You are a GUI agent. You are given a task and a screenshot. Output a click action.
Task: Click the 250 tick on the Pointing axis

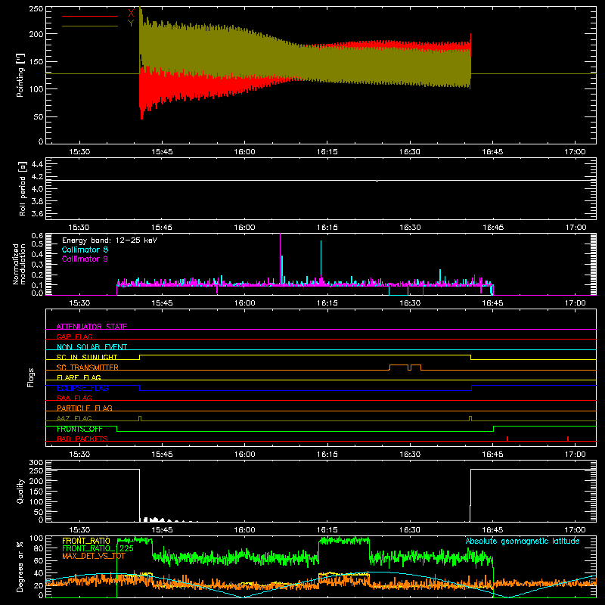[x=36, y=9]
